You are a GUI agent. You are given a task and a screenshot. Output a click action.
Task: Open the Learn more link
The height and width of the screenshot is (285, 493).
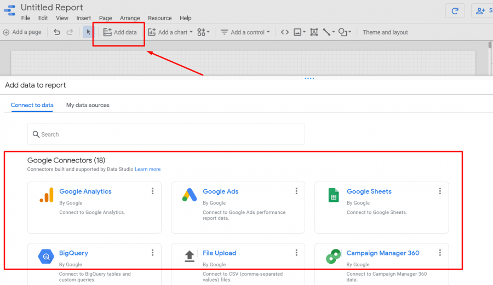coord(148,170)
